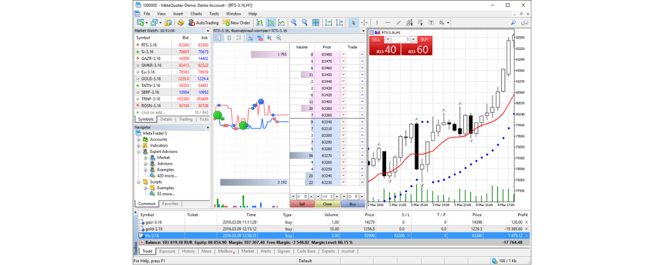Screen dimensions: 664x265
Task: Increase the tp value stepper
Action: 362,197
